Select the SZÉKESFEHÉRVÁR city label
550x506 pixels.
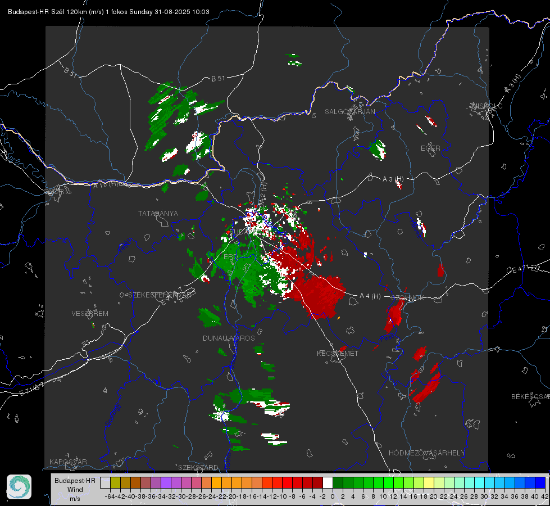point(160,295)
